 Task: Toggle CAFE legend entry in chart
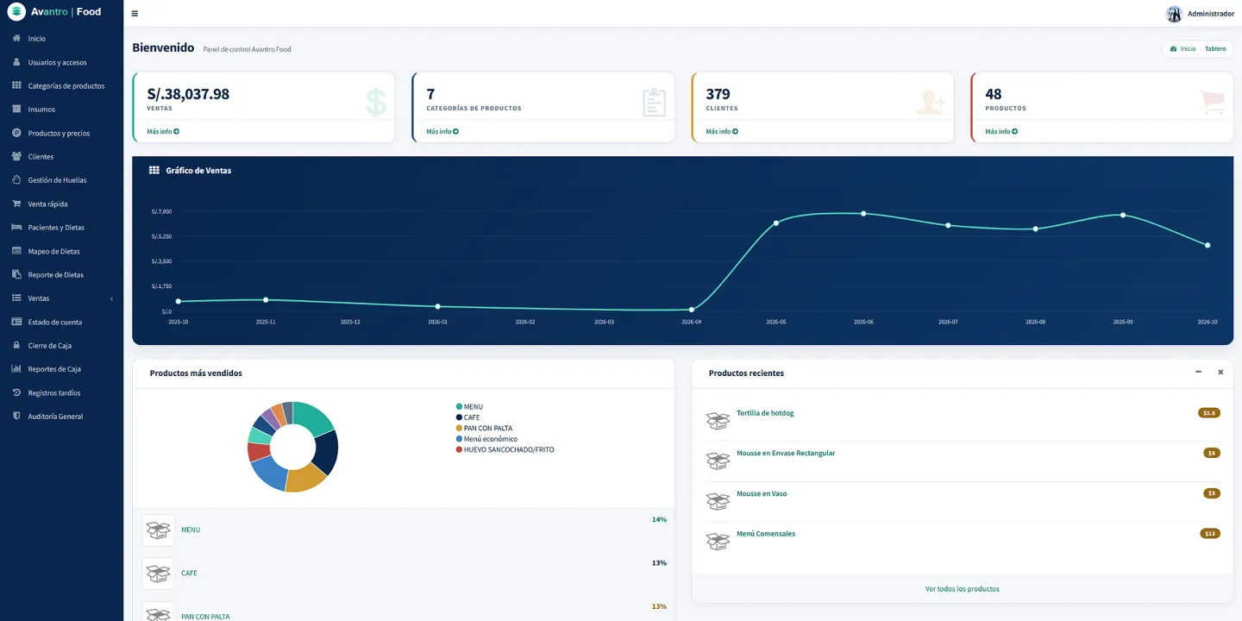467,417
